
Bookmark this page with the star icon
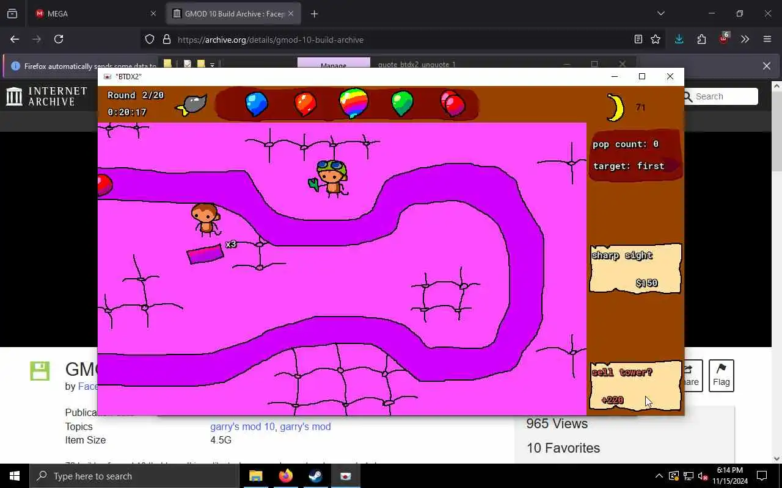click(x=656, y=39)
